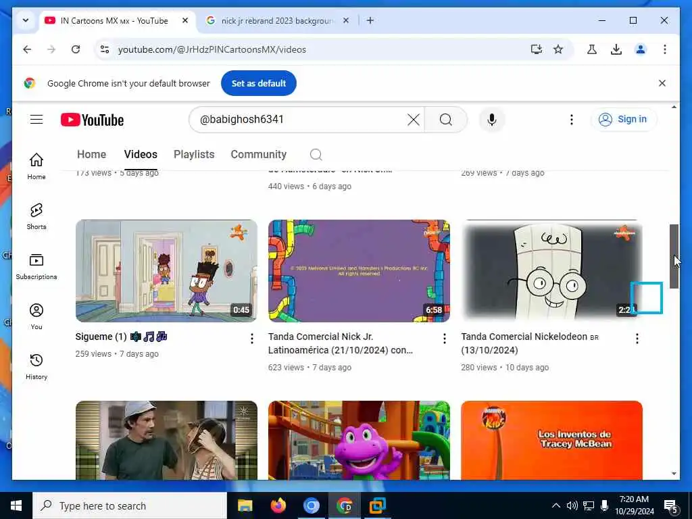Open File Explorer from taskbar
The height and width of the screenshot is (519, 692).
tap(245, 505)
